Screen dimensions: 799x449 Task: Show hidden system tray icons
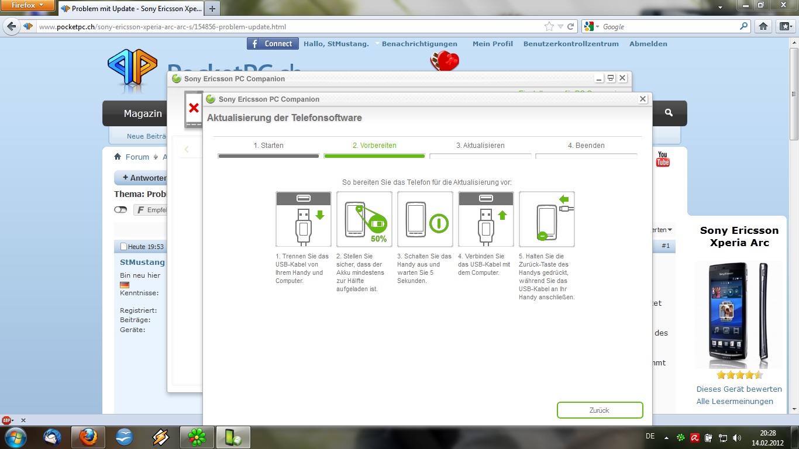tap(666, 437)
